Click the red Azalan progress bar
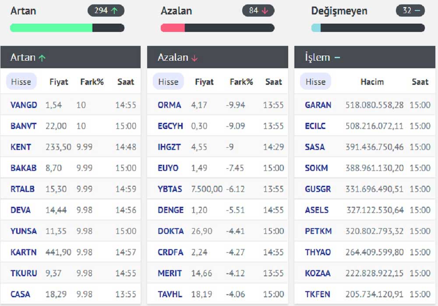The image size is (438, 306). [x=217, y=28]
